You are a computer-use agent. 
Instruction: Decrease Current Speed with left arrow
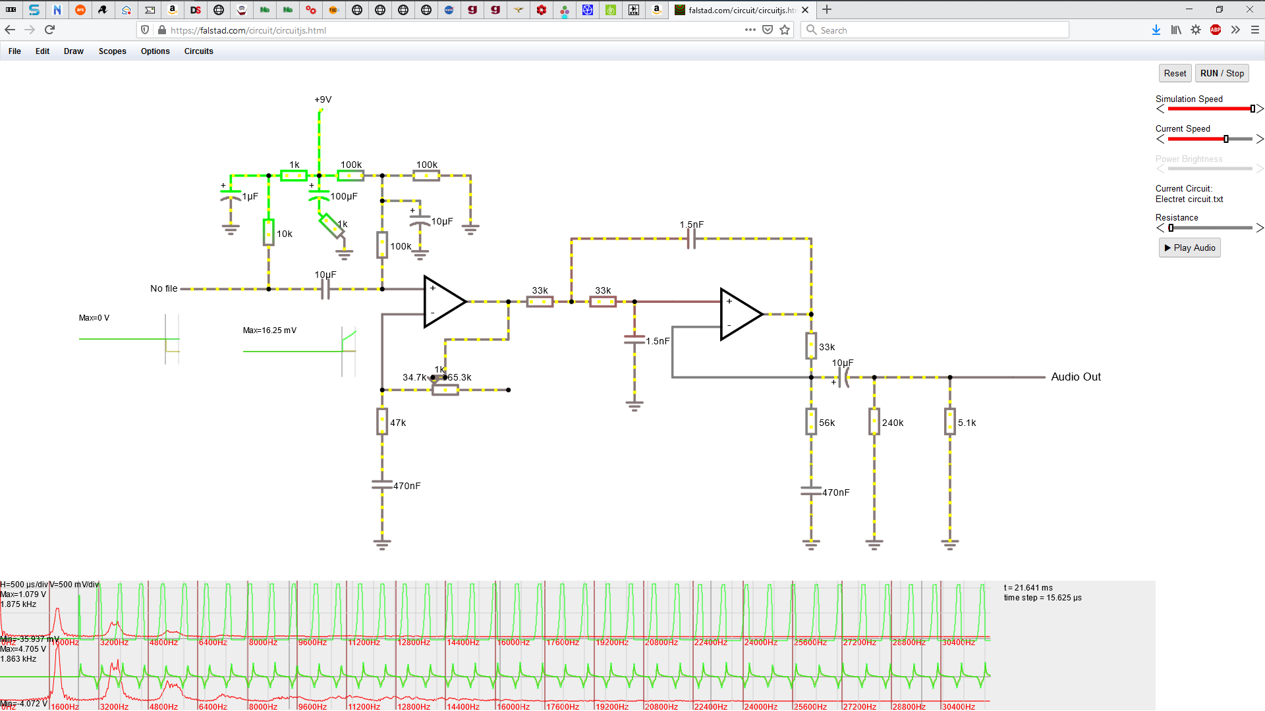click(x=1160, y=139)
